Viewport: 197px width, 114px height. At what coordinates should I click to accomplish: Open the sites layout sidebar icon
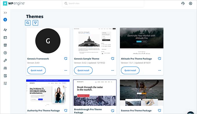click(5, 38)
